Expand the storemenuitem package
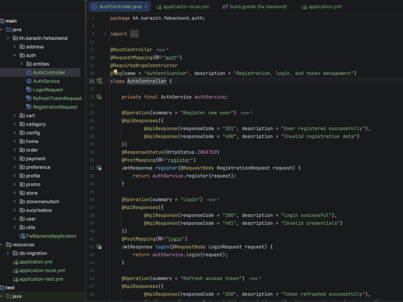 point(15,202)
